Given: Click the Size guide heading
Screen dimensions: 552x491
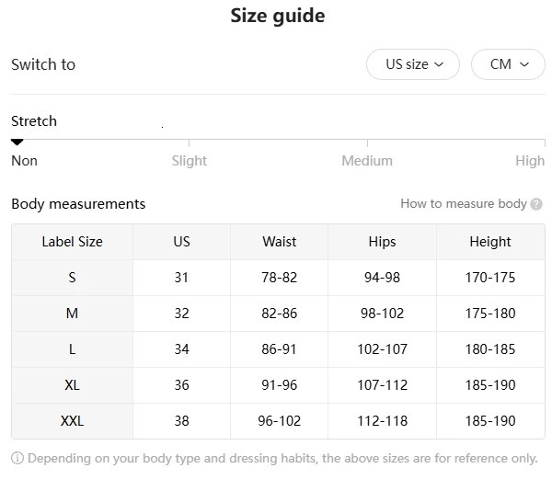Looking at the screenshot, I should [277, 17].
